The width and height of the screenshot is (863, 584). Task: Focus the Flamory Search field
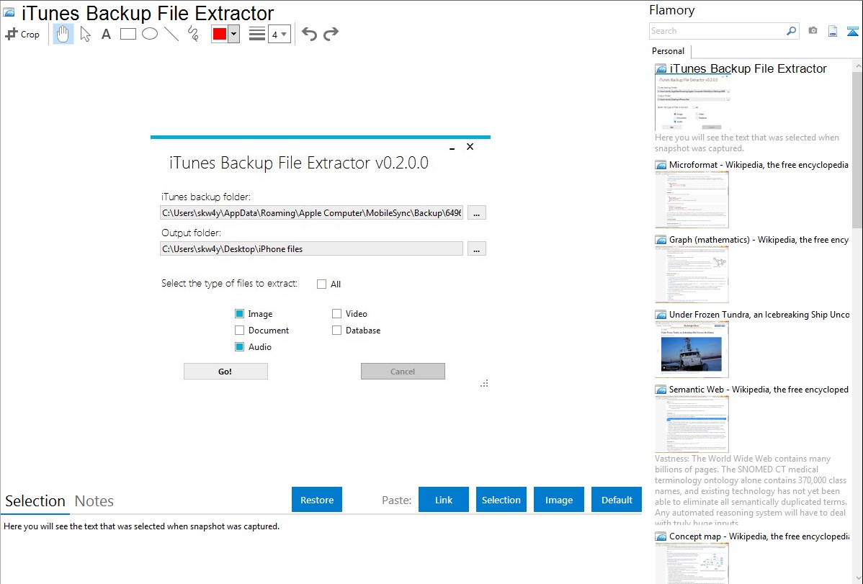[x=717, y=31]
